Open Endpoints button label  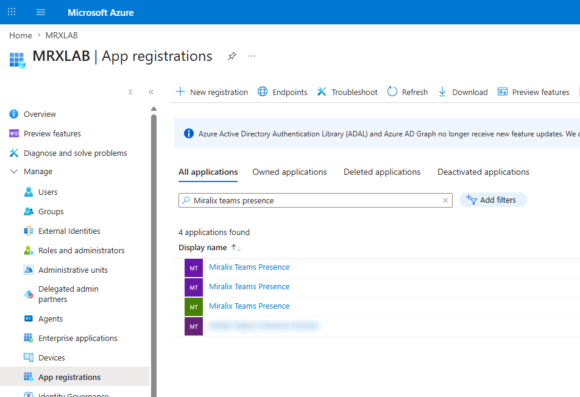290,93
